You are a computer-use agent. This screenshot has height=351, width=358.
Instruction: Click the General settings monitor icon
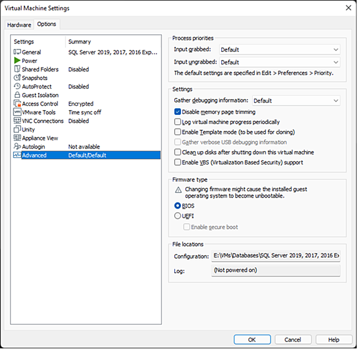click(17, 52)
